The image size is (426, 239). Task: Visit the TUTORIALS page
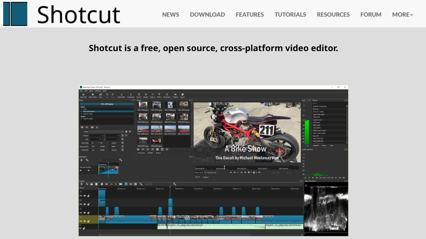[290, 15]
